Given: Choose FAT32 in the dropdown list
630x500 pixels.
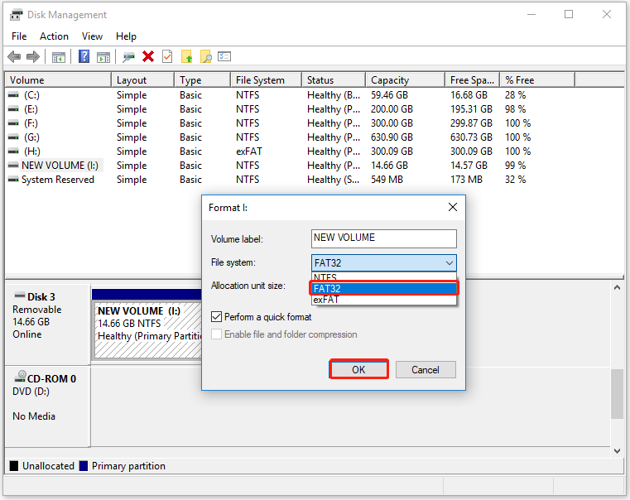Looking at the screenshot, I should click(383, 288).
